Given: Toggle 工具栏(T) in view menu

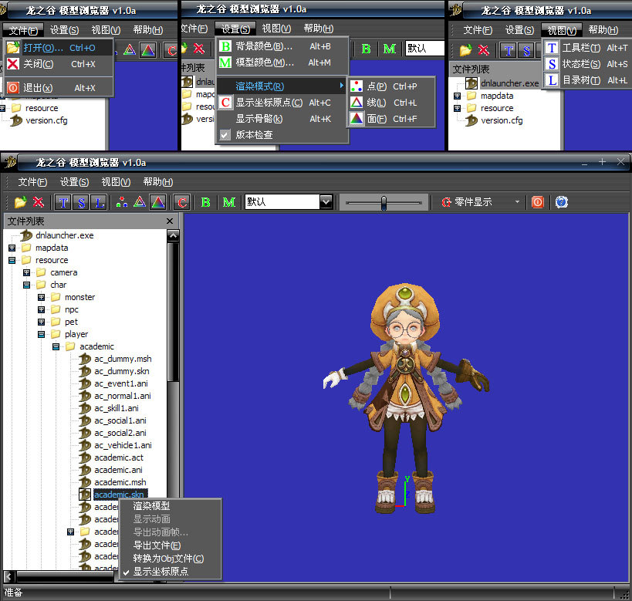Looking at the screenshot, I should pyautogui.click(x=588, y=48).
